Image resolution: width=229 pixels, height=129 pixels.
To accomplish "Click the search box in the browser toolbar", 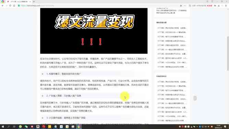I will (199, 6).
